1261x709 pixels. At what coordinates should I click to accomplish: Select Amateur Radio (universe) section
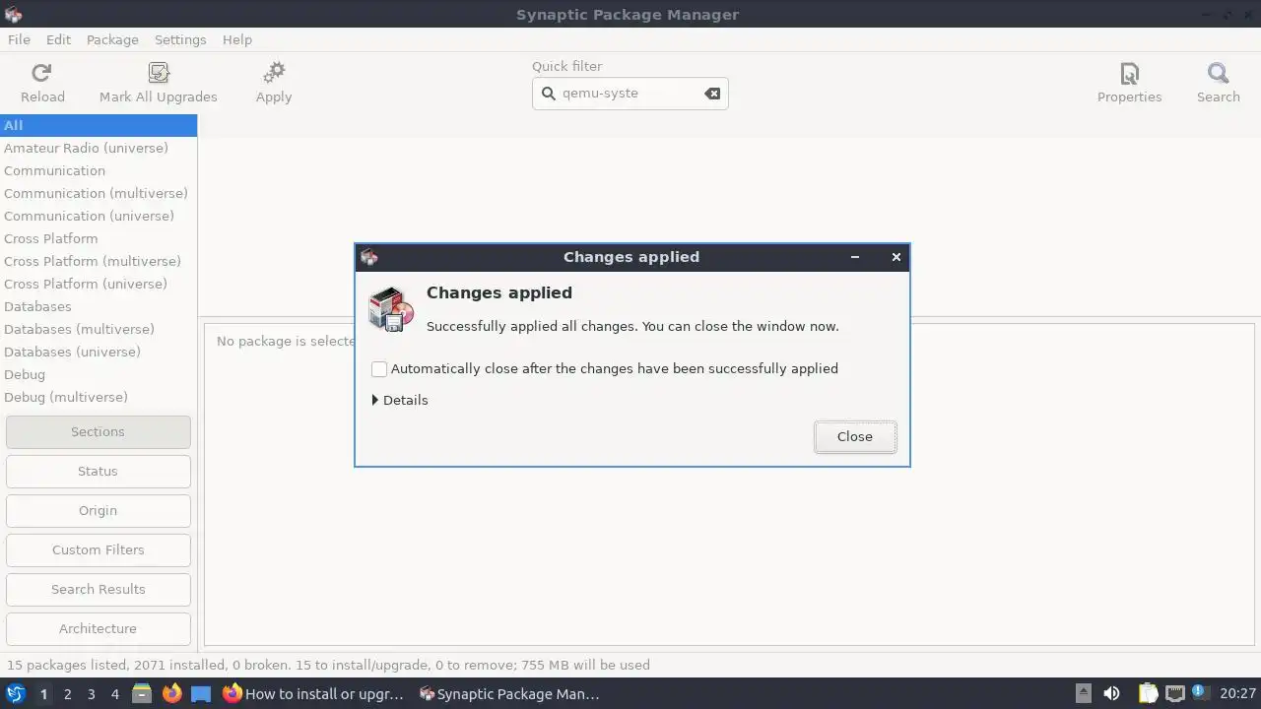tap(99, 148)
